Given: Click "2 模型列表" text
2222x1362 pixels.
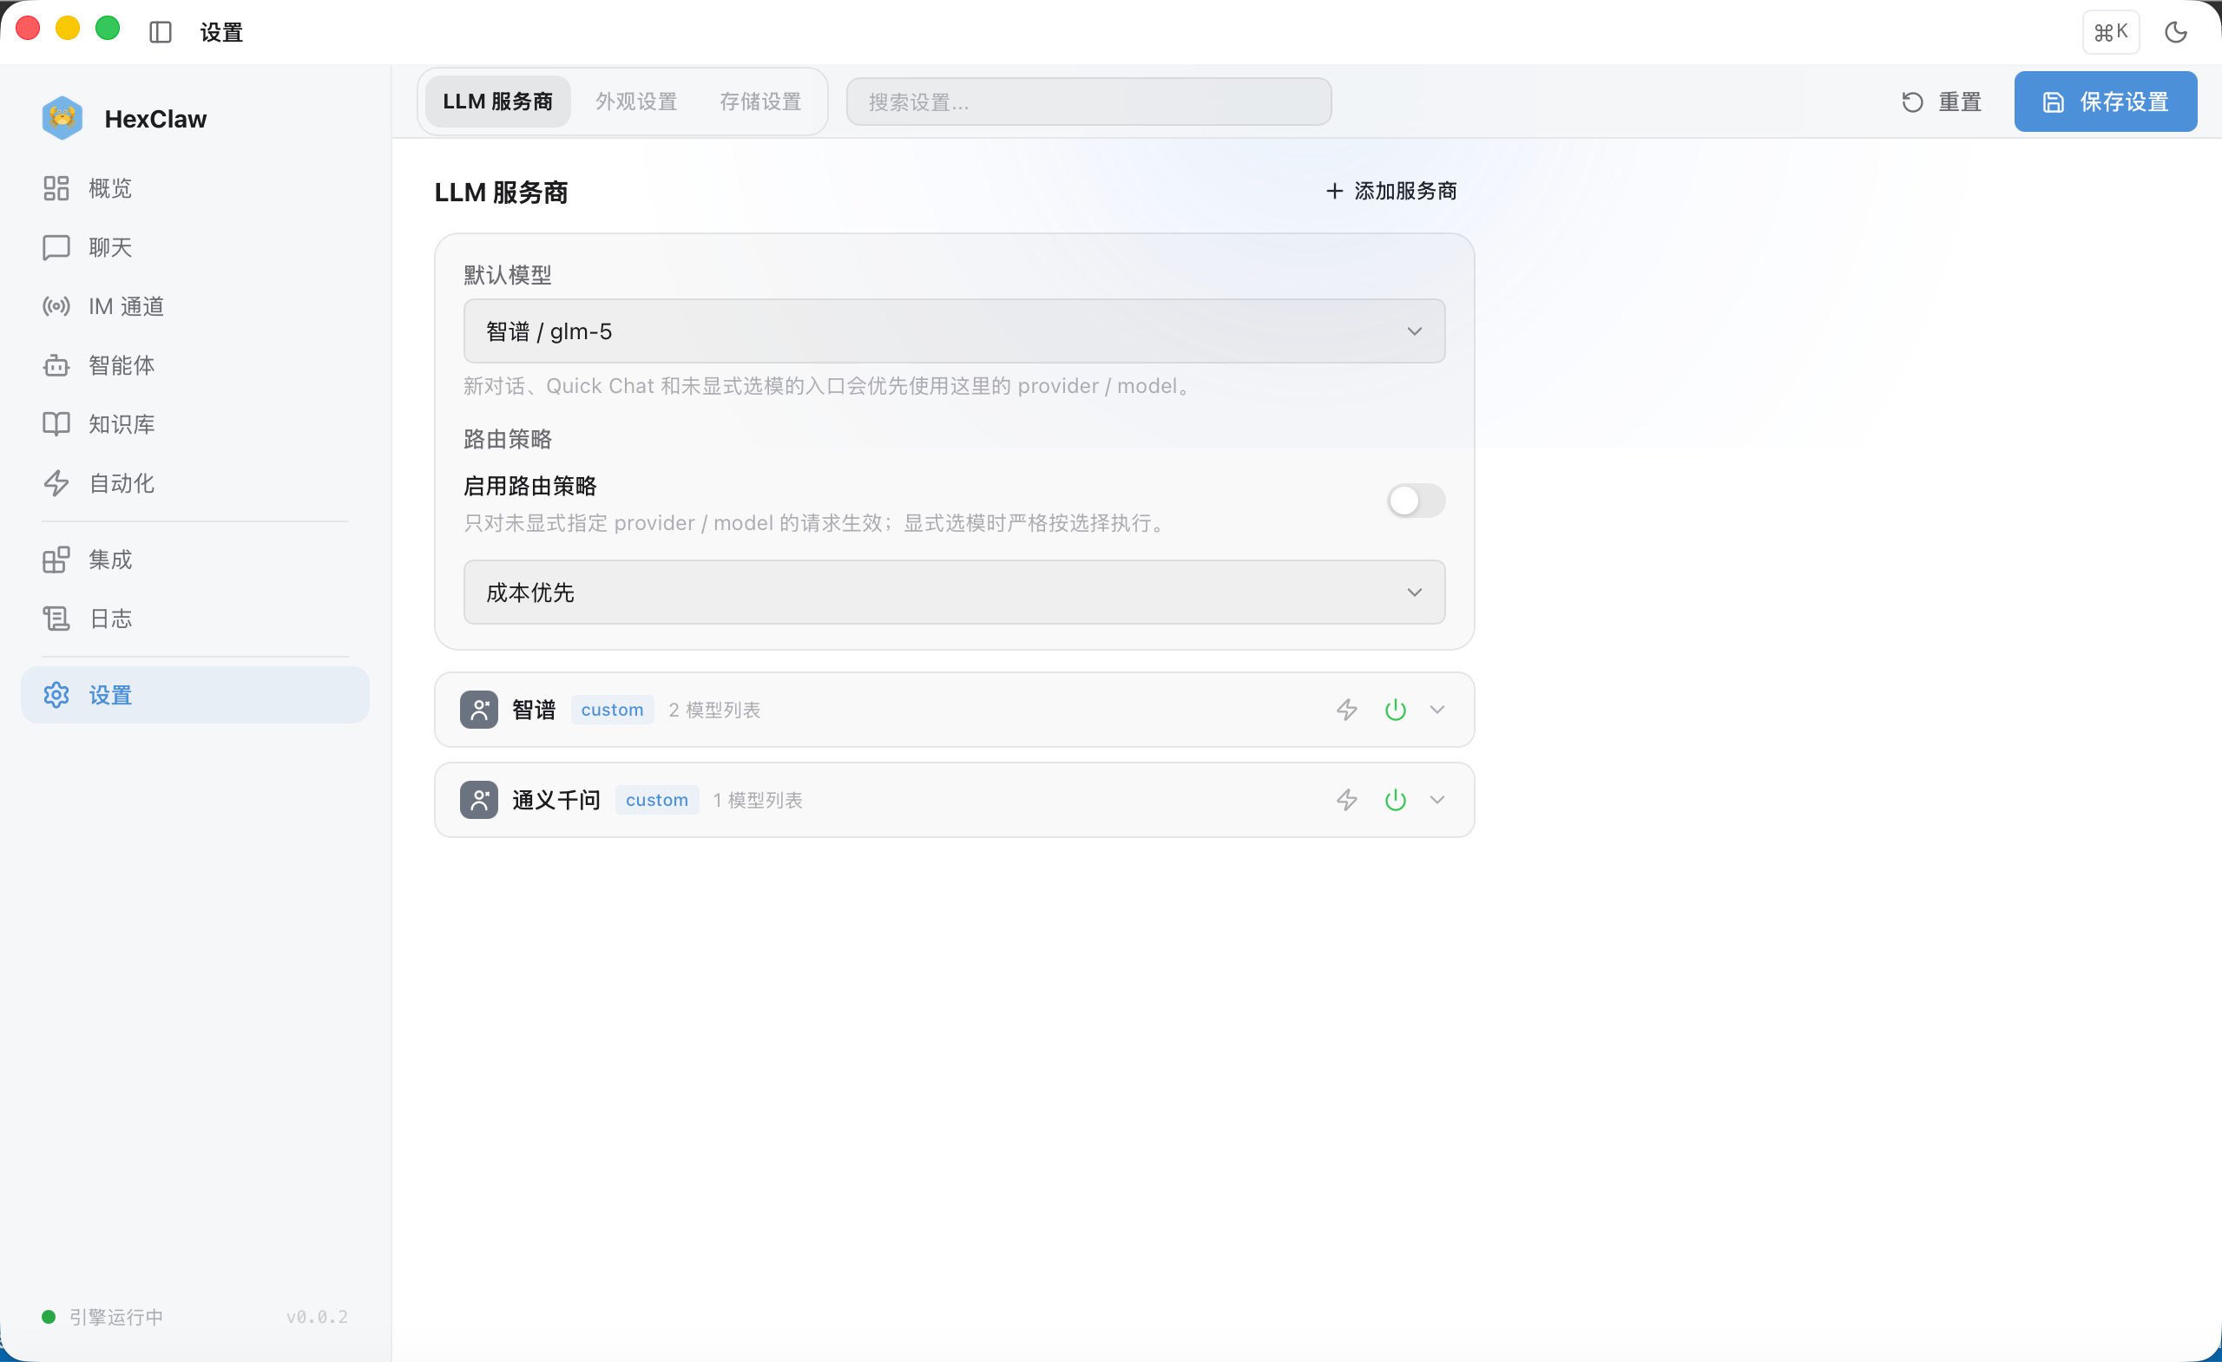Looking at the screenshot, I should pyautogui.click(x=714, y=710).
